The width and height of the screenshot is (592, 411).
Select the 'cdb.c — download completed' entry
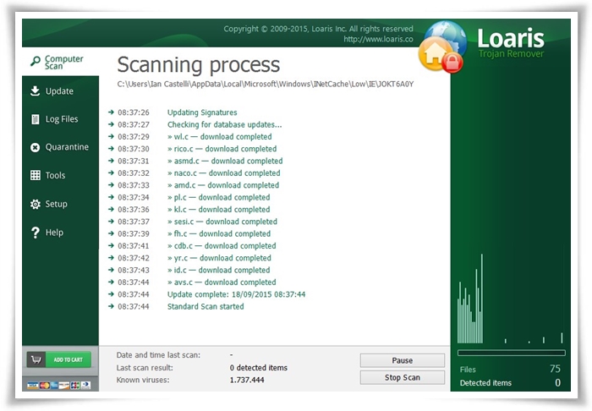point(222,246)
